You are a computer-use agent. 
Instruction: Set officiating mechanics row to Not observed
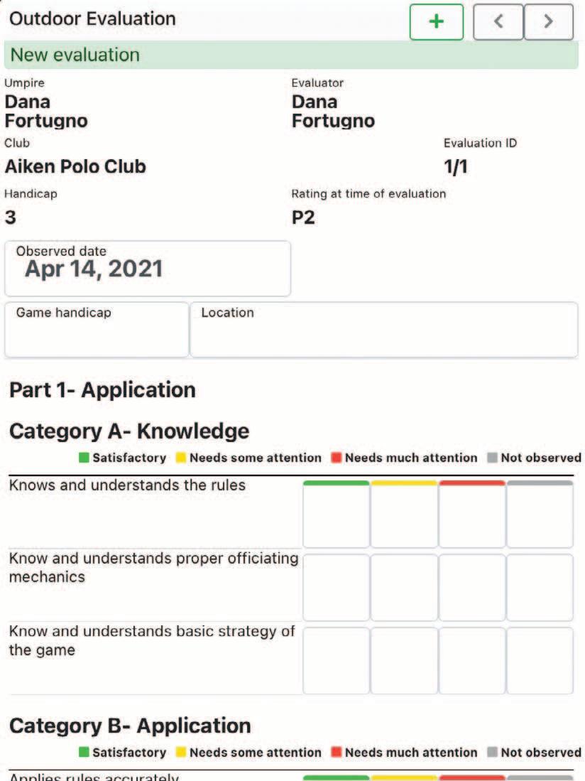[x=540, y=588]
